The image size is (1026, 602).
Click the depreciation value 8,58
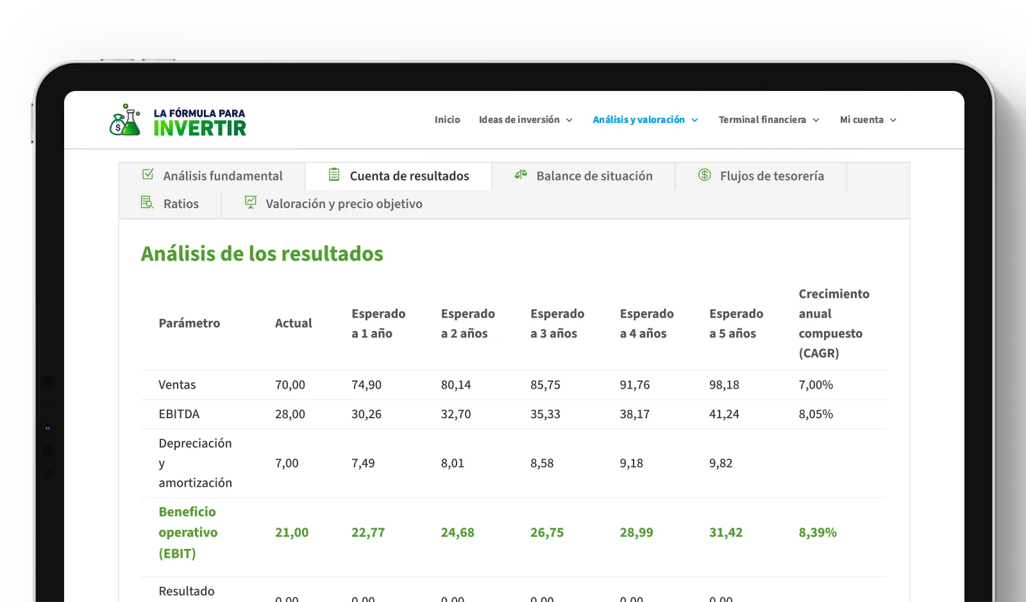(542, 463)
